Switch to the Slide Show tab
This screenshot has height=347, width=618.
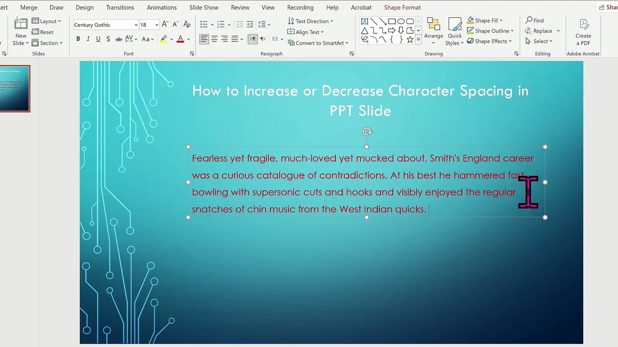(x=204, y=7)
